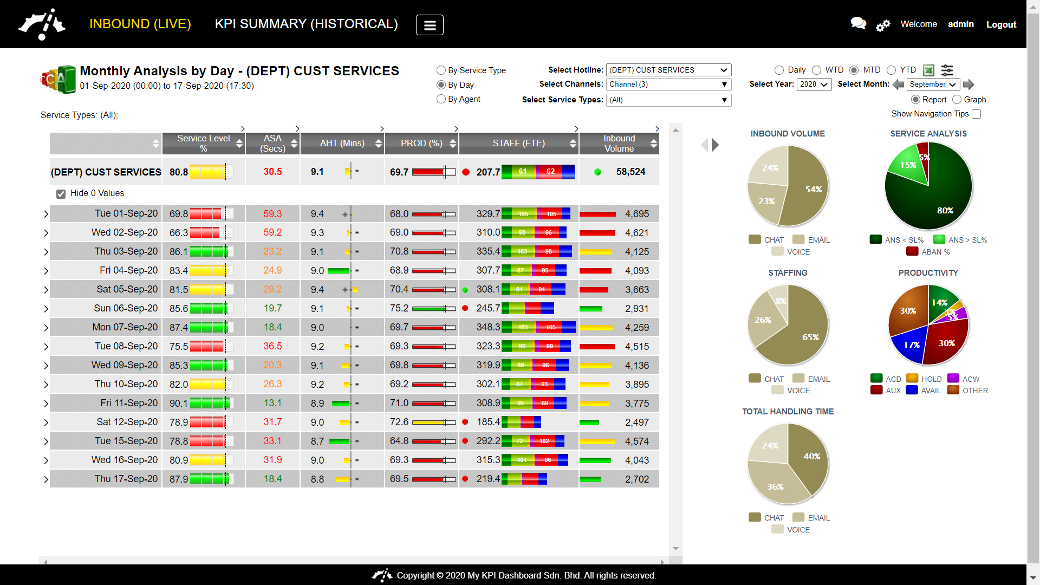The image size is (1040, 585).
Task: Go to next month arrow
Action: 968,84
